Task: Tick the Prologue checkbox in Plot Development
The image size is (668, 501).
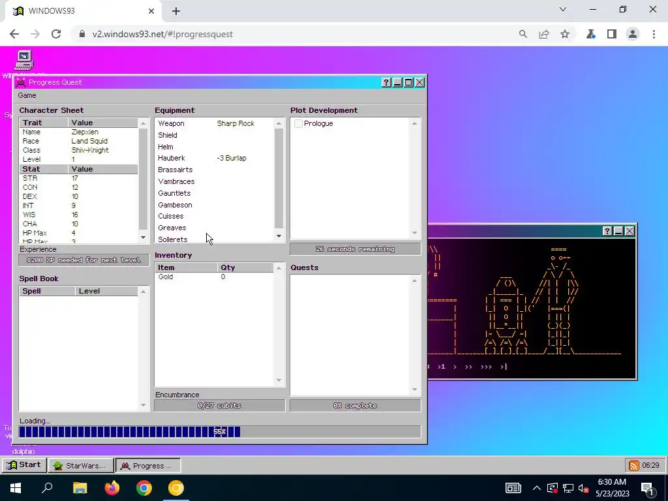Action: pos(298,123)
